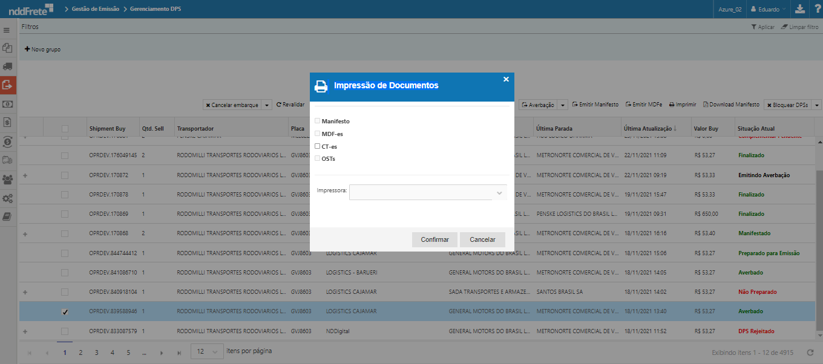Open the settings gears sidebar icon
Viewport: 823px width, 364px height.
7,198
